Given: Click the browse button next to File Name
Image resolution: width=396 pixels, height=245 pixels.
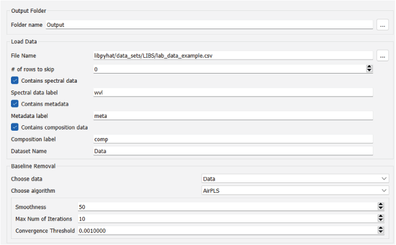Looking at the screenshot, I should [x=383, y=56].
